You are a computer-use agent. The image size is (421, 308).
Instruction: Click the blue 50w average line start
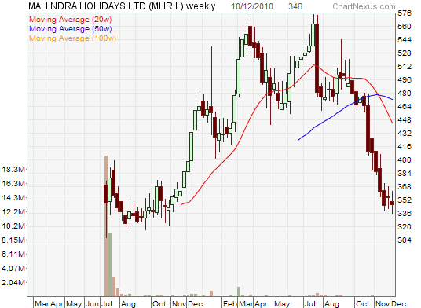point(298,140)
